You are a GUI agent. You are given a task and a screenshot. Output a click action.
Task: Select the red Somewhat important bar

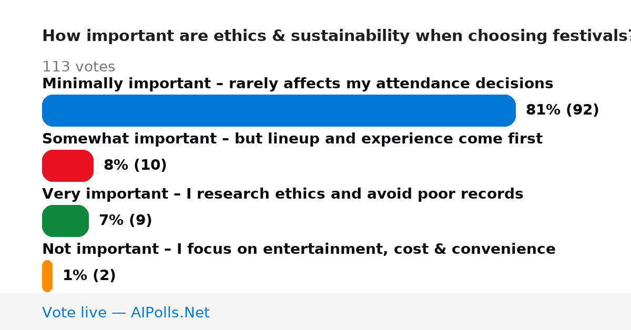68,166
